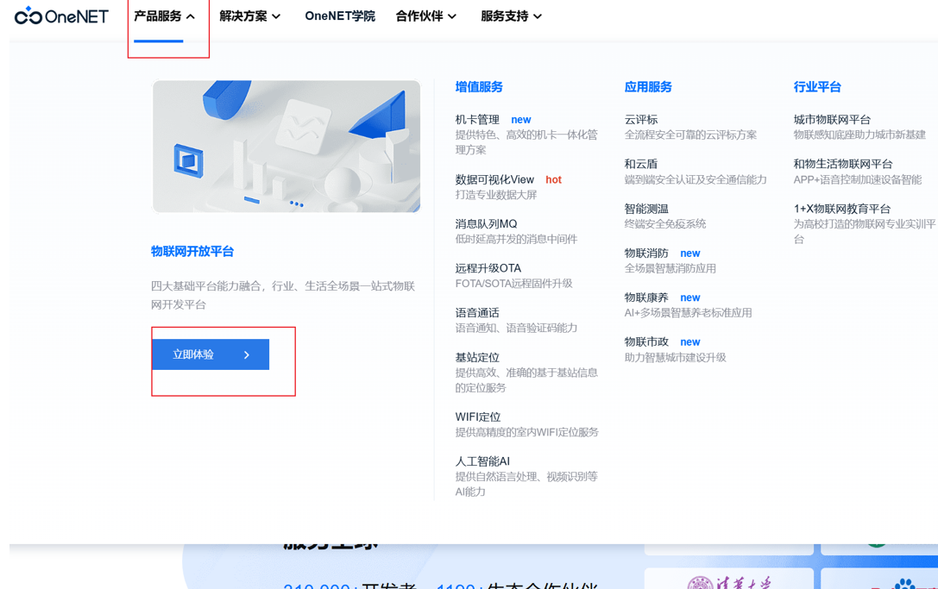Click description AI+多场景智慧养老标准应用
Image resolution: width=938 pixels, height=589 pixels.
688,312
